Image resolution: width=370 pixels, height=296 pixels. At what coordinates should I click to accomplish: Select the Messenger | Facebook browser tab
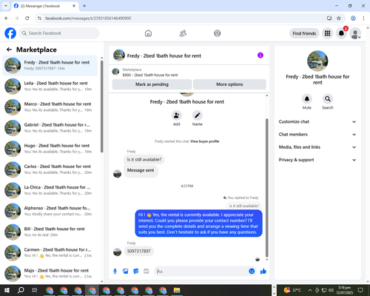(45, 6)
